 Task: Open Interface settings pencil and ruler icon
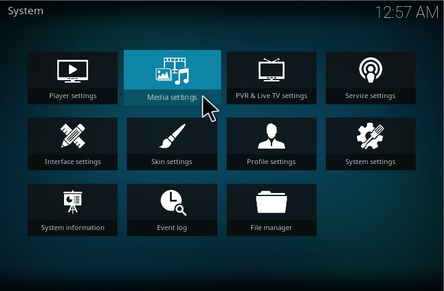click(73, 136)
